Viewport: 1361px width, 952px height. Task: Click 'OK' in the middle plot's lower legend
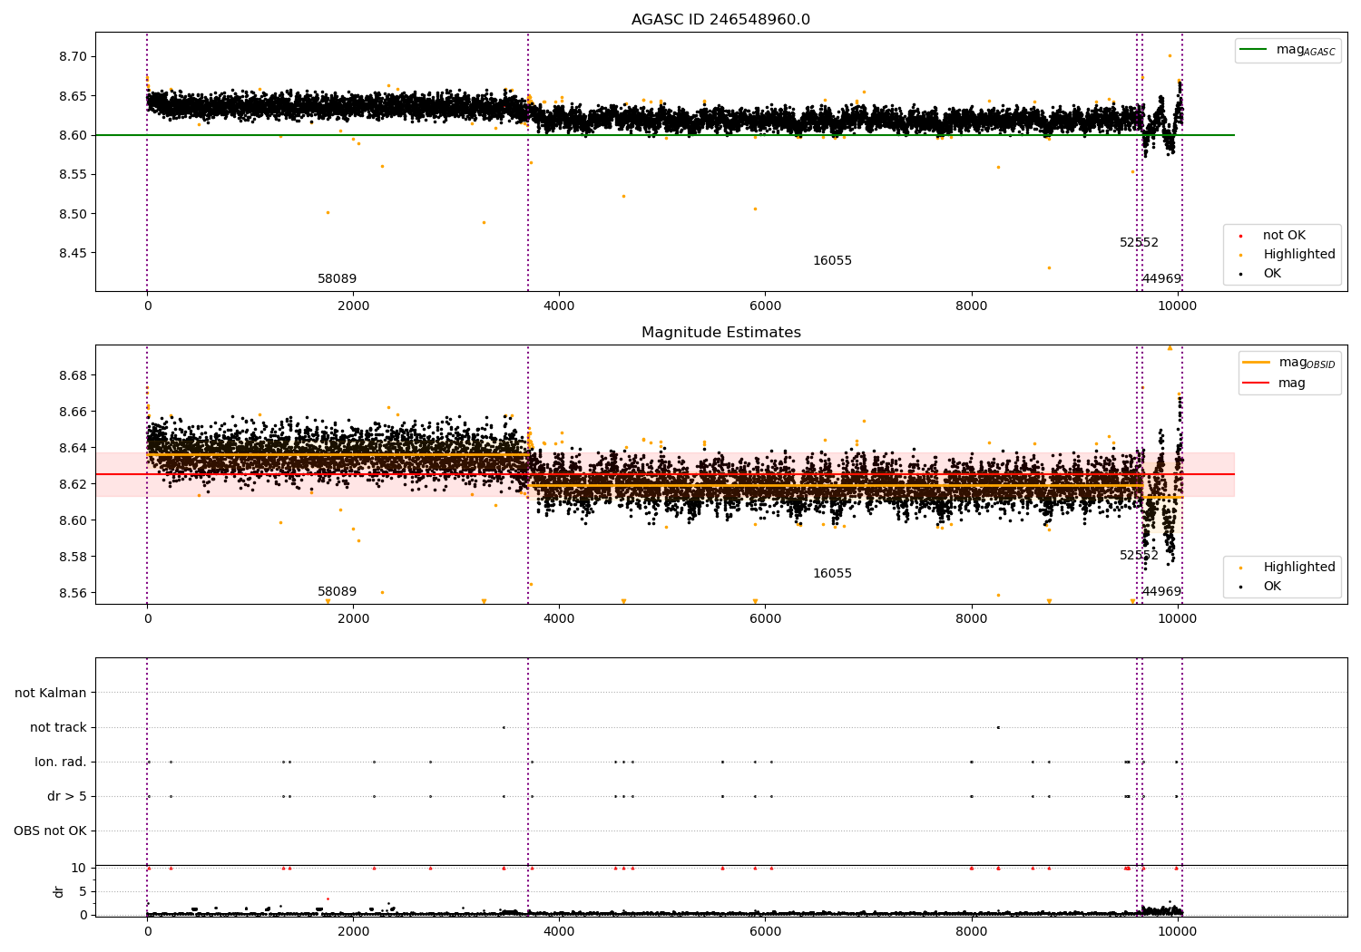click(1272, 587)
